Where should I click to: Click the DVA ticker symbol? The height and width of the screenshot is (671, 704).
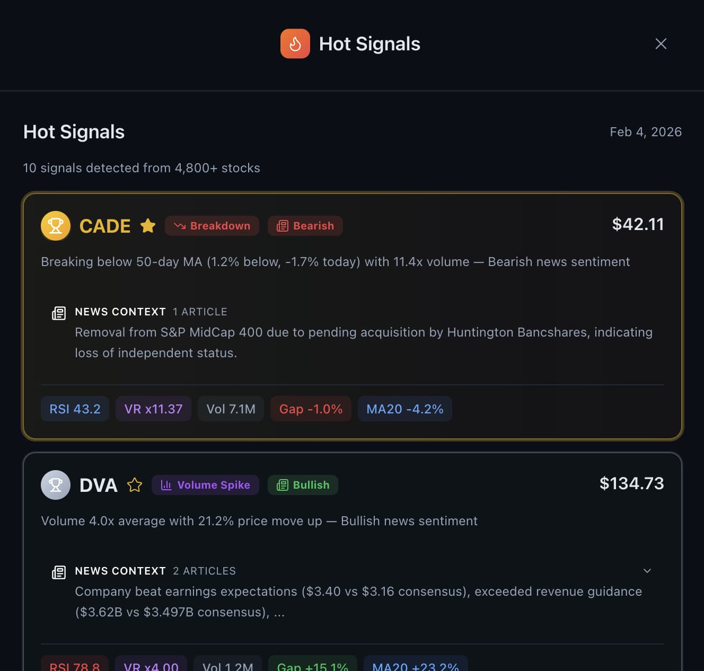99,484
